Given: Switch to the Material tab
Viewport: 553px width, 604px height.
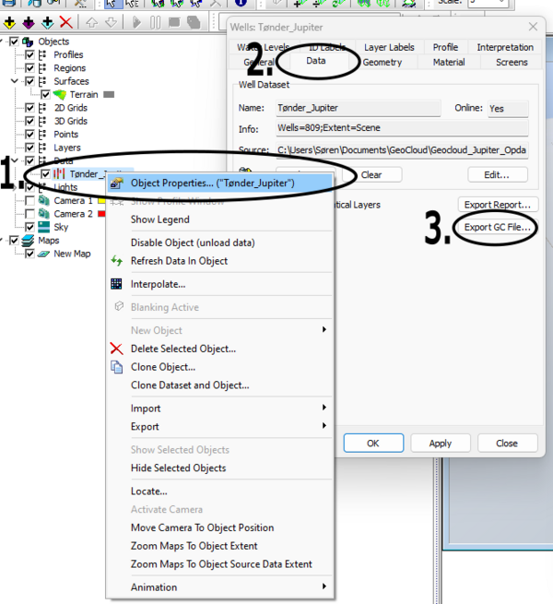Looking at the screenshot, I should point(449,62).
